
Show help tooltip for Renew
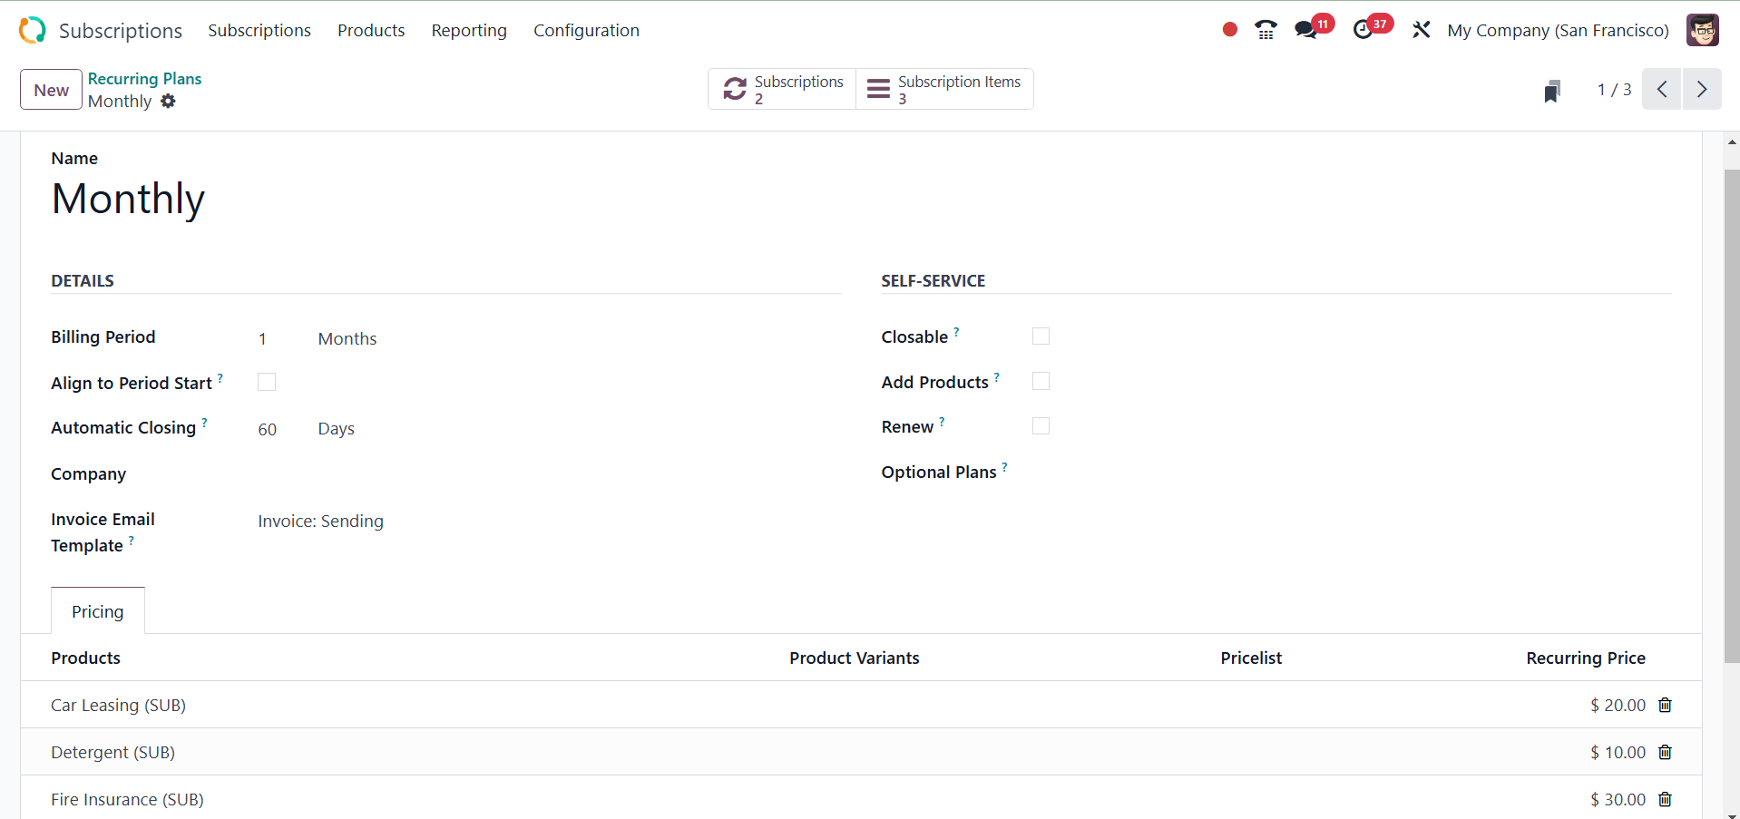click(942, 422)
